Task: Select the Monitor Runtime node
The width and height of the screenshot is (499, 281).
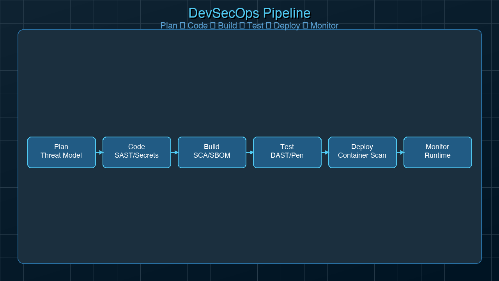Action: point(437,152)
